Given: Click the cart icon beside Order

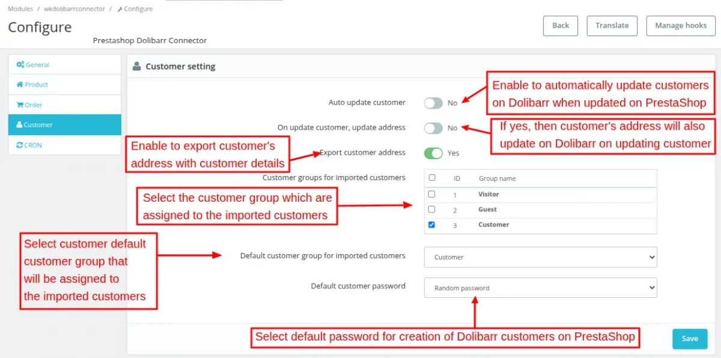Looking at the screenshot, I should pyautogui.click(x=20, y=105).
